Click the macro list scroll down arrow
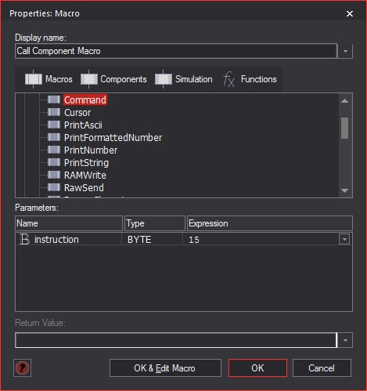Screen dimensions: 367x391 tap(345, 190)
